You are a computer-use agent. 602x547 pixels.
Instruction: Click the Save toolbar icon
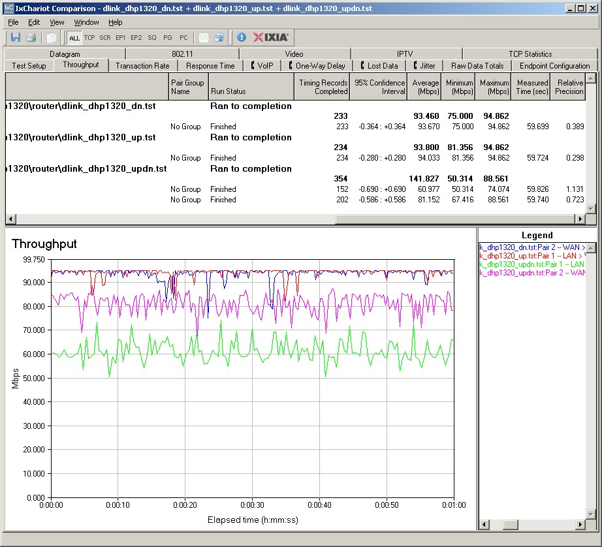click(x=16, y=37)
